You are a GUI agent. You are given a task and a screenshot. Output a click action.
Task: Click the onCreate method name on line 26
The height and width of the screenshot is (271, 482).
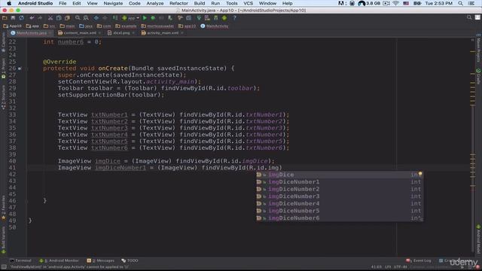click(113, 69)
